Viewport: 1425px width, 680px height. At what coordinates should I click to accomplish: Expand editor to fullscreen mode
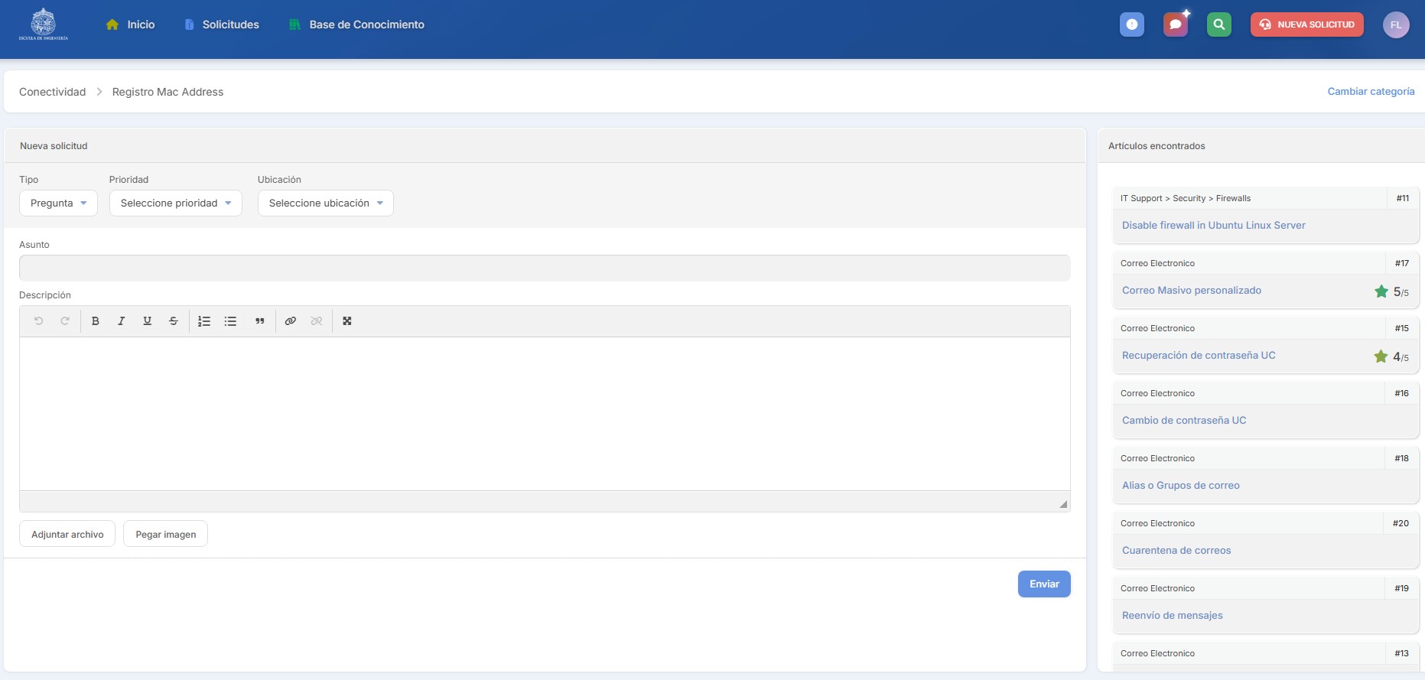tap(347, 321)
